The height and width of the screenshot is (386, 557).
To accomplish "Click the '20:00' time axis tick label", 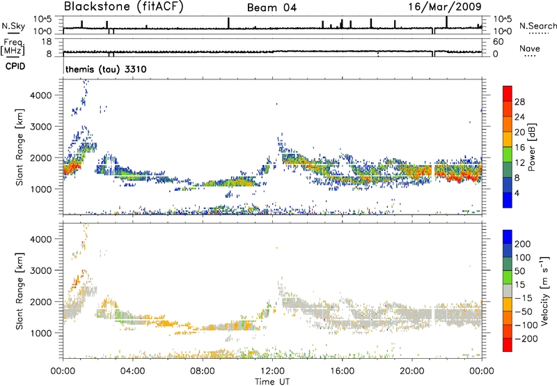I will tap(412, 371).
